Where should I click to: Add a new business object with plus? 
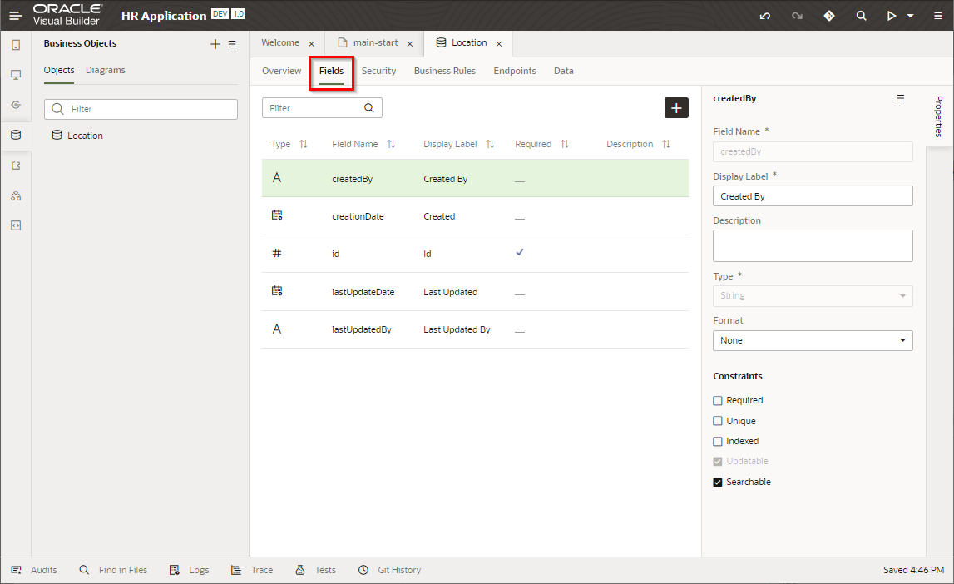click(215, 44)
